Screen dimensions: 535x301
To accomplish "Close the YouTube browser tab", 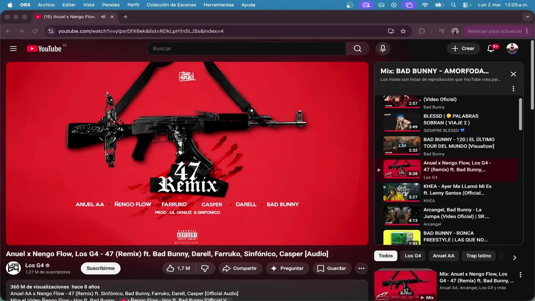I will 112,17.
